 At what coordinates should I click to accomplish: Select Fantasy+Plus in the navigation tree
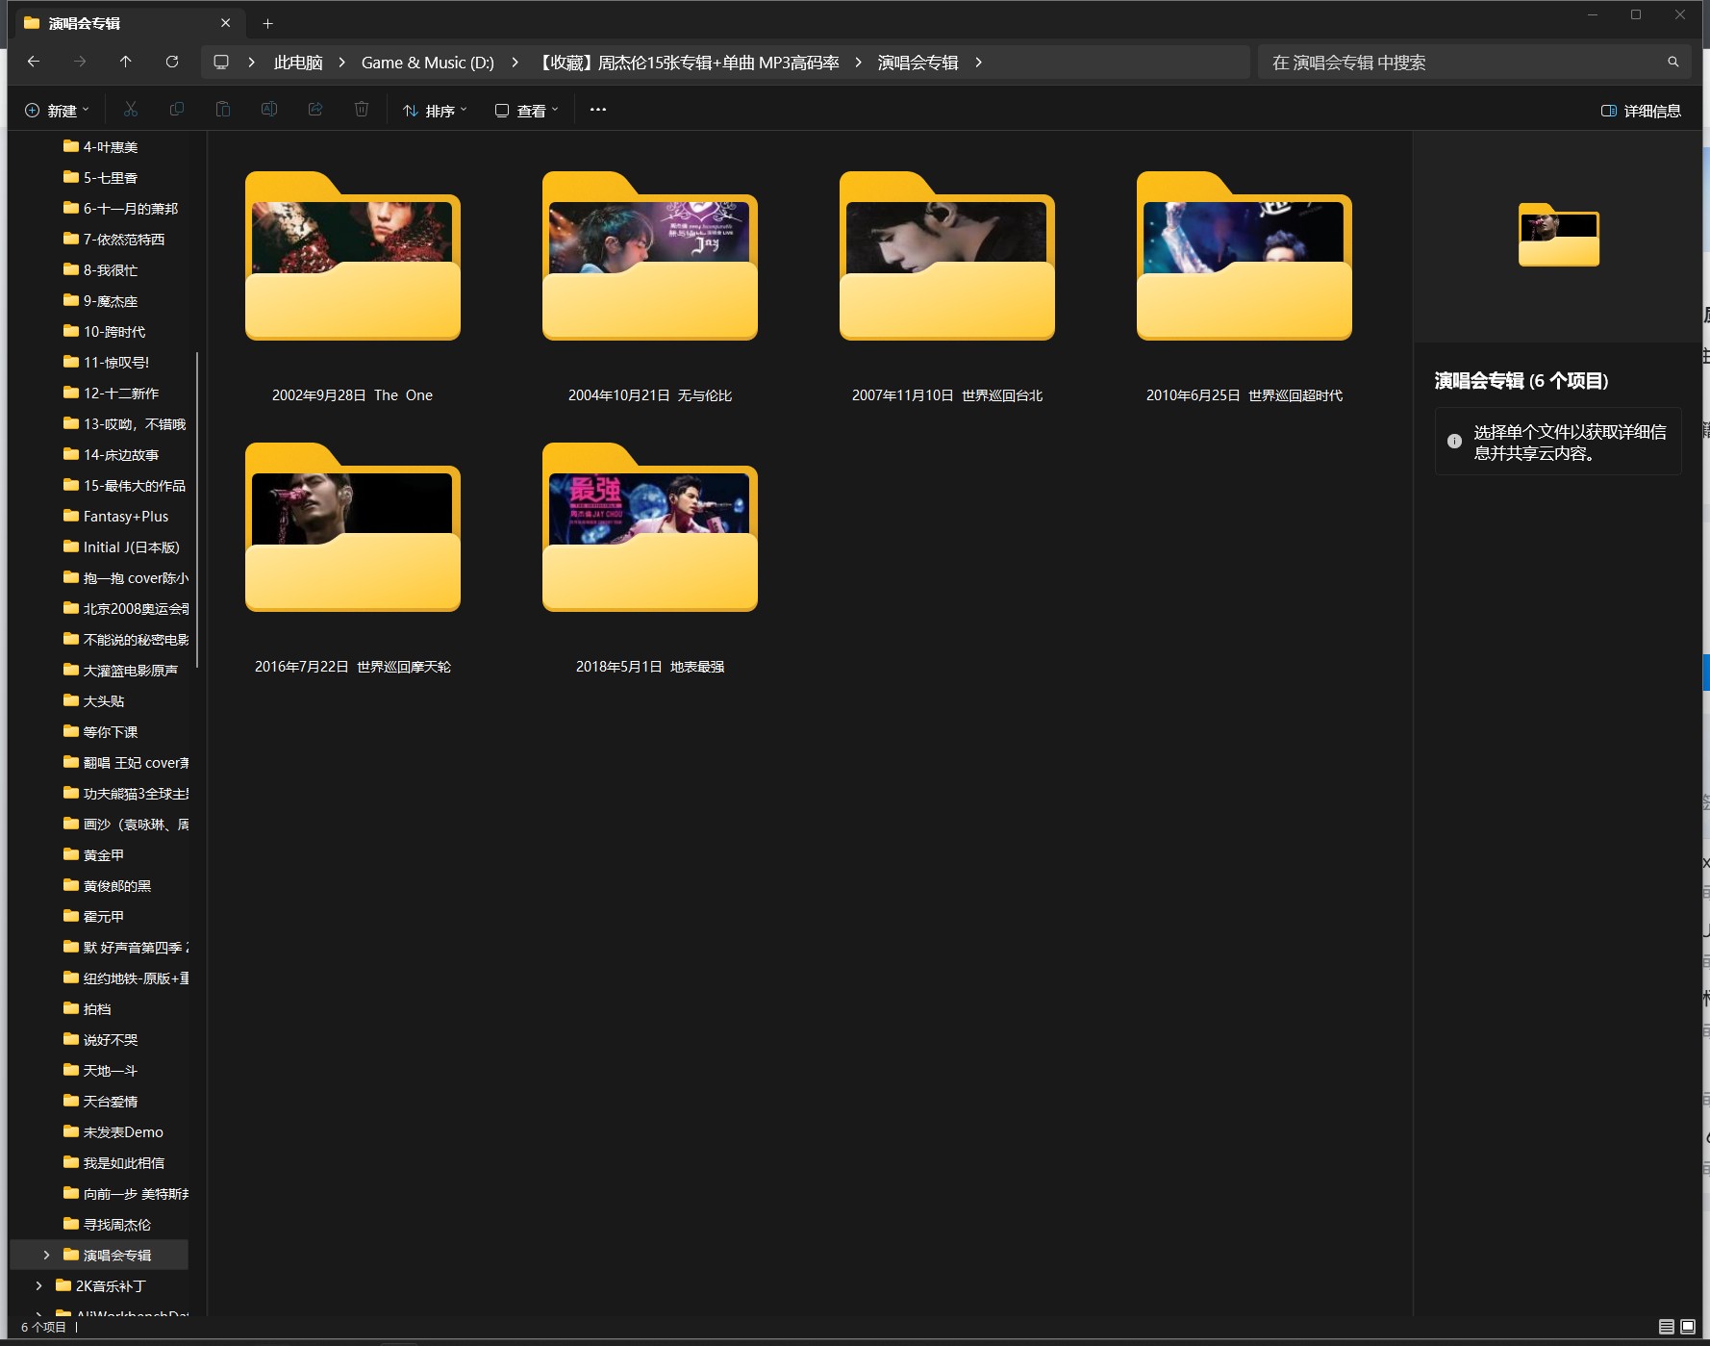click(115, 516)
